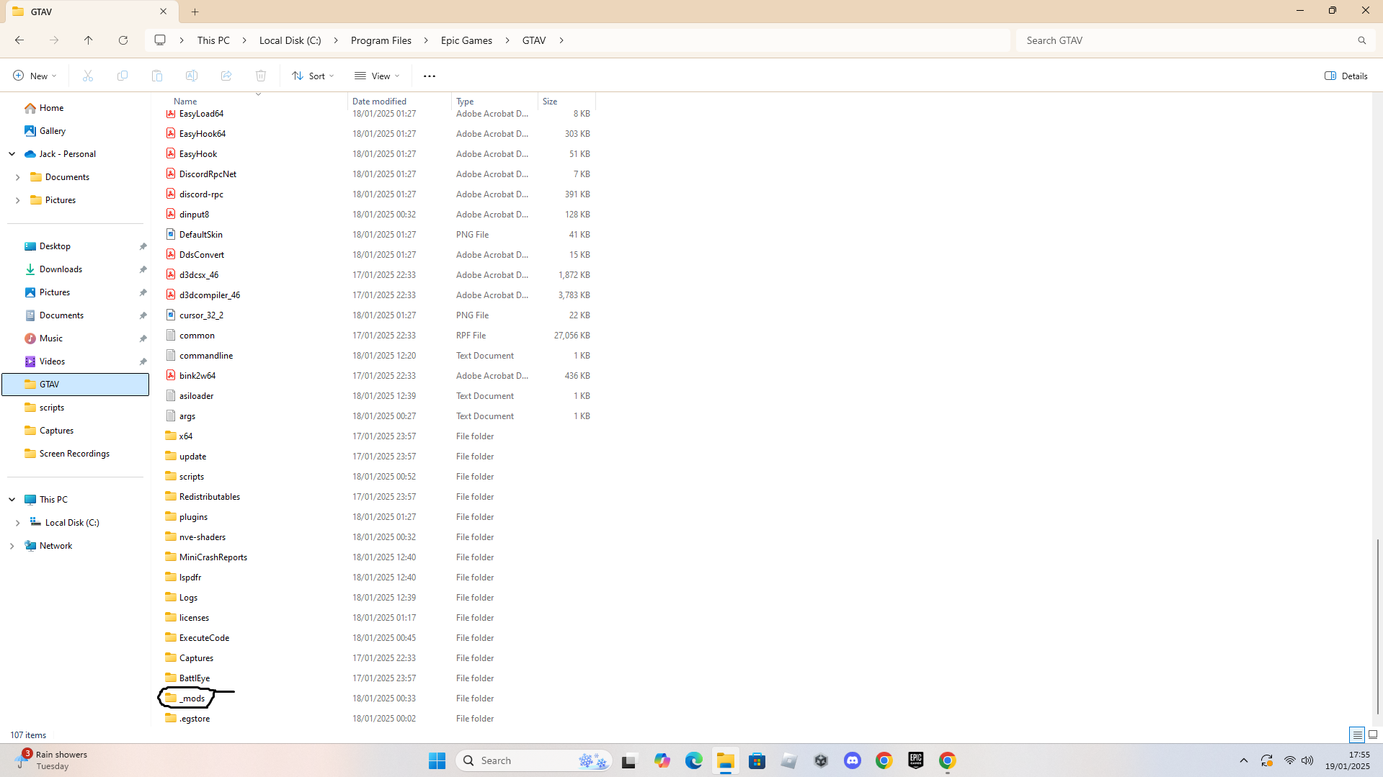Open the Rain showers weather widget
The height and width of the screenshot is (777, 1383).
[x=52, y=760]
